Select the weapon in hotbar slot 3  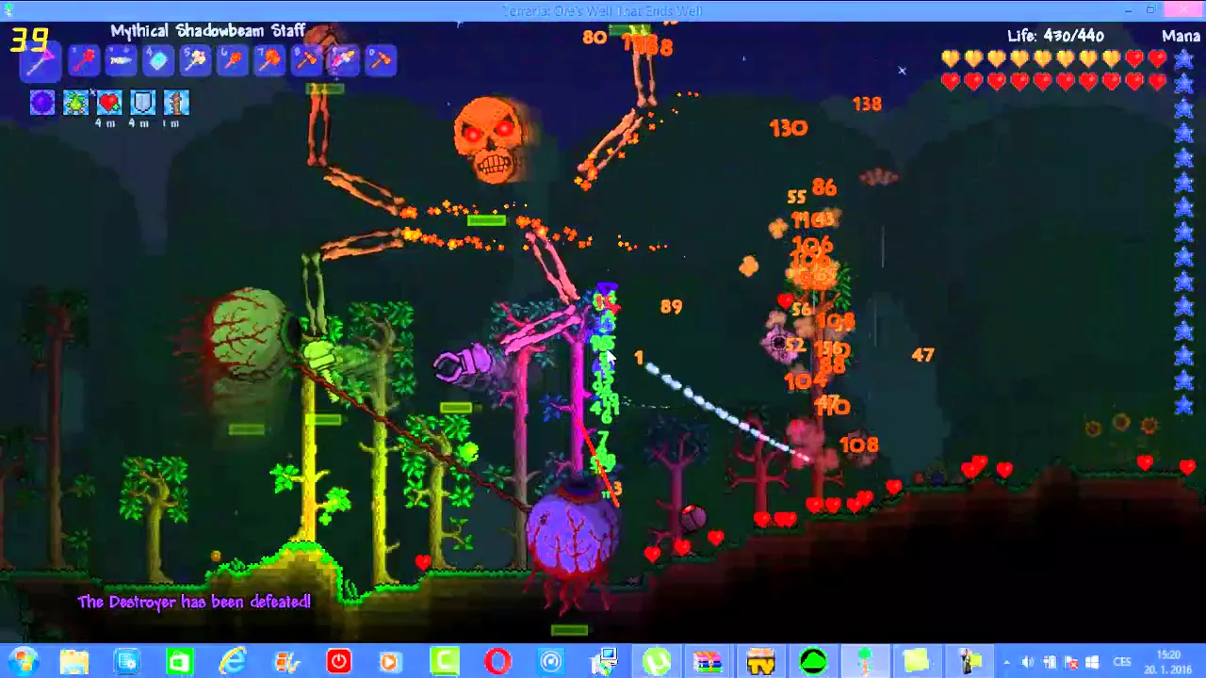point(121,61)
